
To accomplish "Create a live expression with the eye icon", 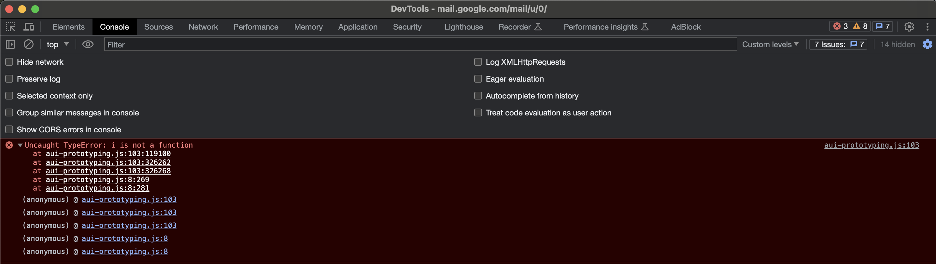I will (x=88, y=44).
